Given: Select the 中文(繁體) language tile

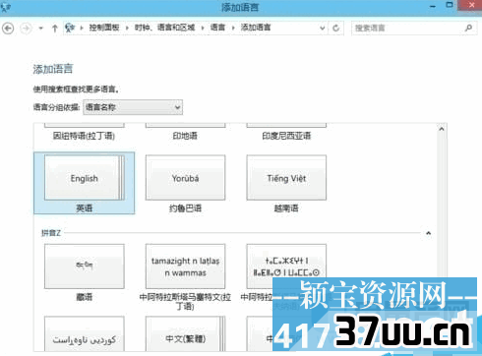Looking at the screenshot, I should [x=185, y=334].
